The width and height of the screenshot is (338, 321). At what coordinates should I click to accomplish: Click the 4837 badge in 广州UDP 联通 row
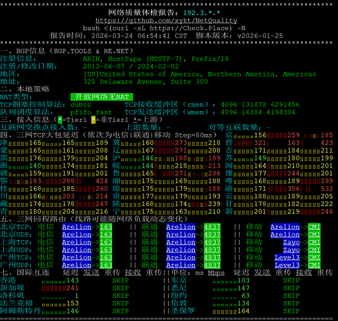pos(212,265)
